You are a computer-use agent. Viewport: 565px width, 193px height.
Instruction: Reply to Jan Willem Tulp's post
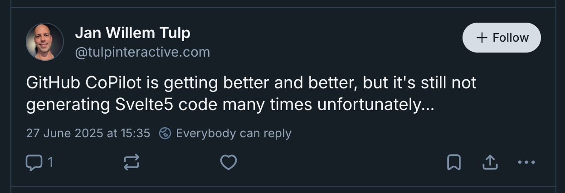pyautogui.click(x=34, y=163)
